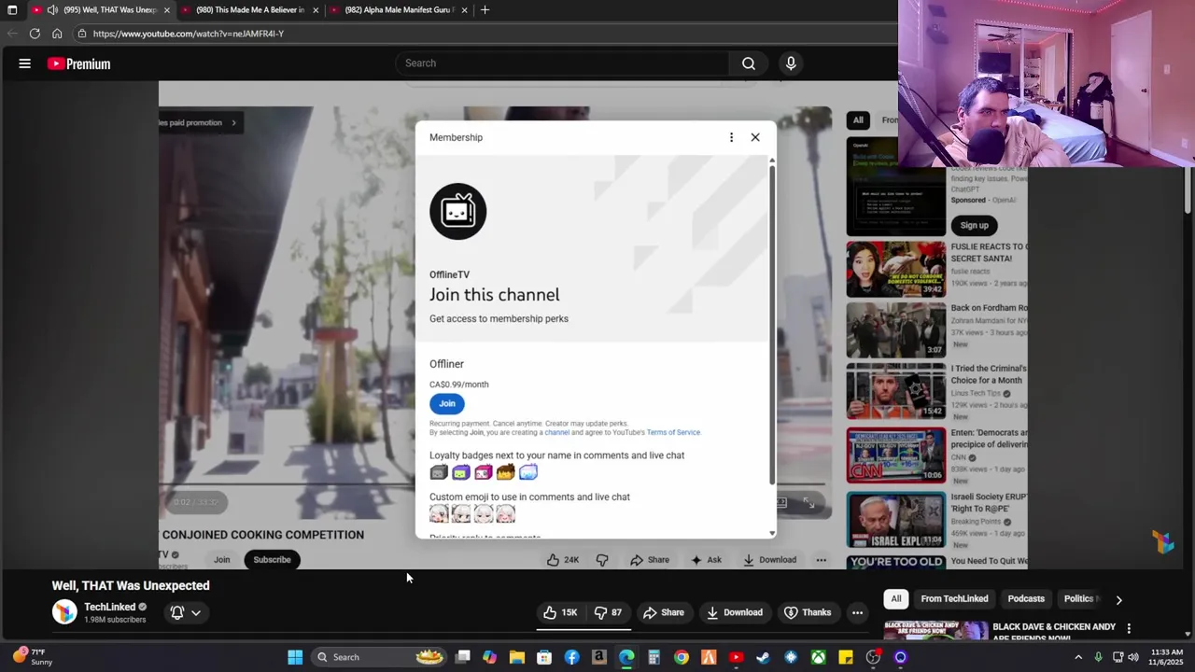This screenshot has height=672, width=1195.
Task: Open the 'FUSLIE REACTS' video thumbnail
Action: 895,270
